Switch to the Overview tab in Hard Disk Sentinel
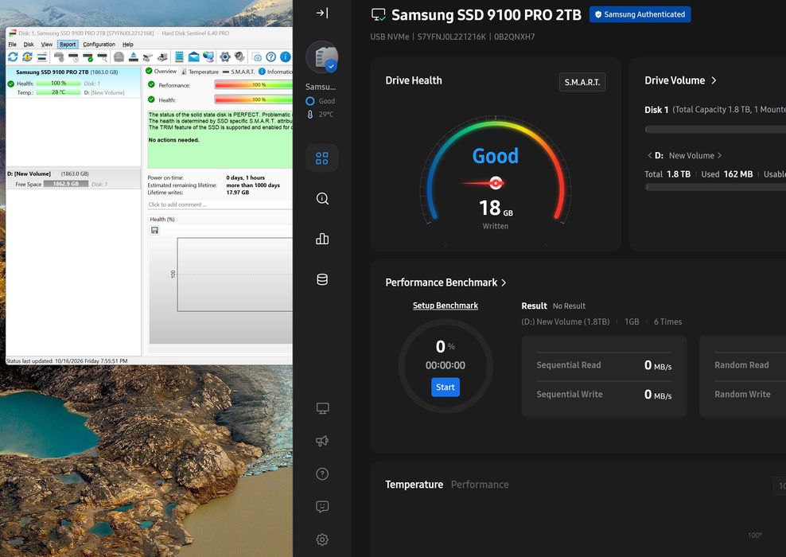Screen dimensions: 786x557 pos(161,71)
